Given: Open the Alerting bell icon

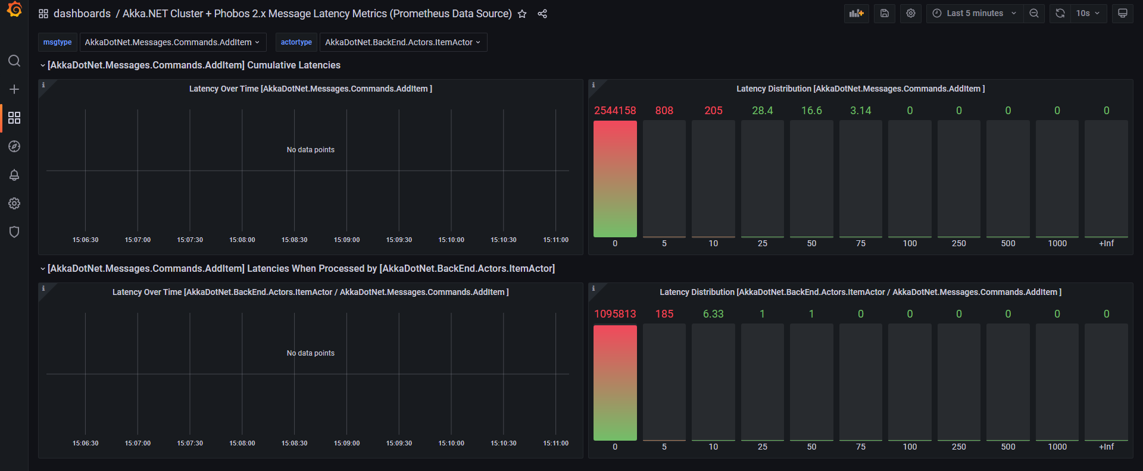Looking at the screenshot, I should pos(14,175).
